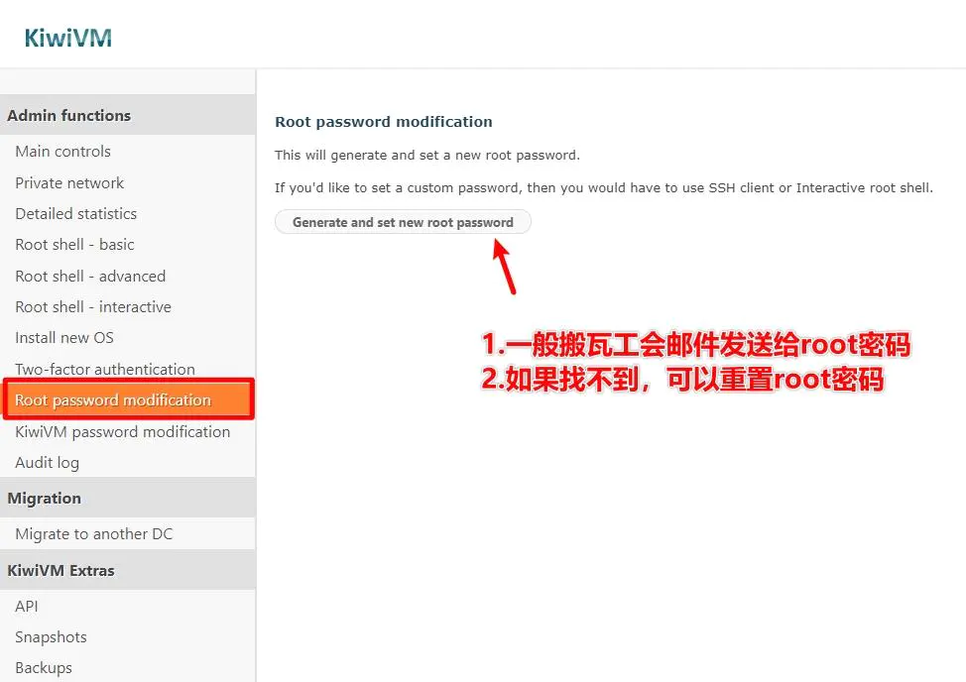
Task: Open Two-factor authentication settings
Action: pyautogui.click(x=105, y=369)
